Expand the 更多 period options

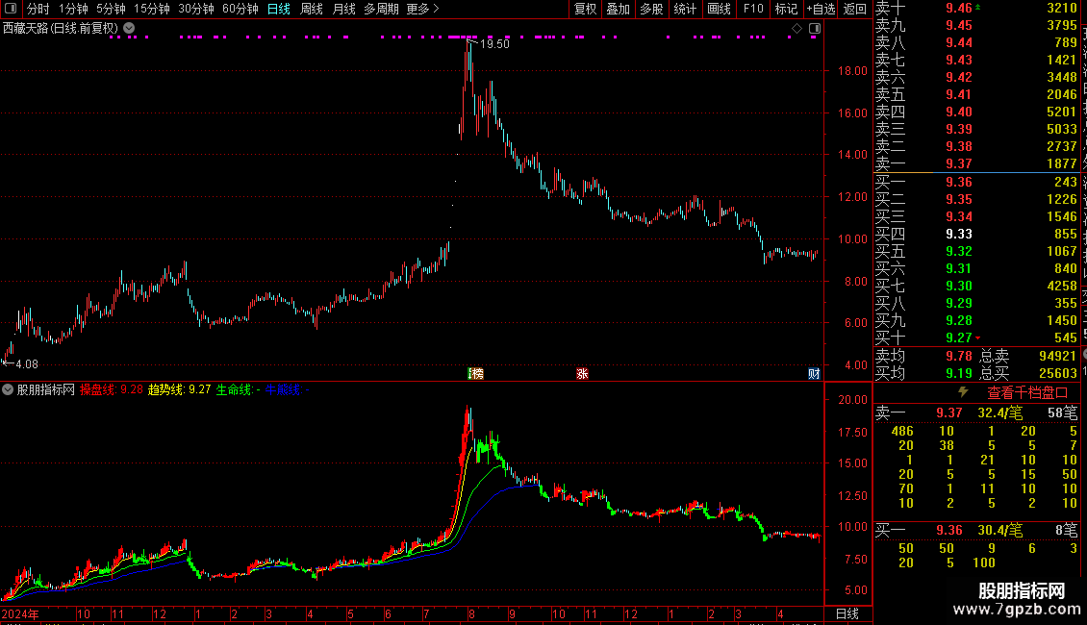click(x=422, y=9)
